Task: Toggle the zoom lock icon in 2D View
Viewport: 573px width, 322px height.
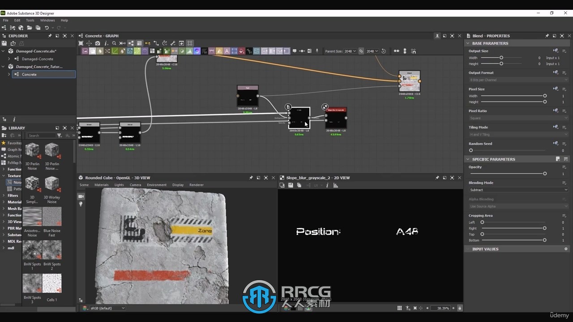Action: click(459, 308)
